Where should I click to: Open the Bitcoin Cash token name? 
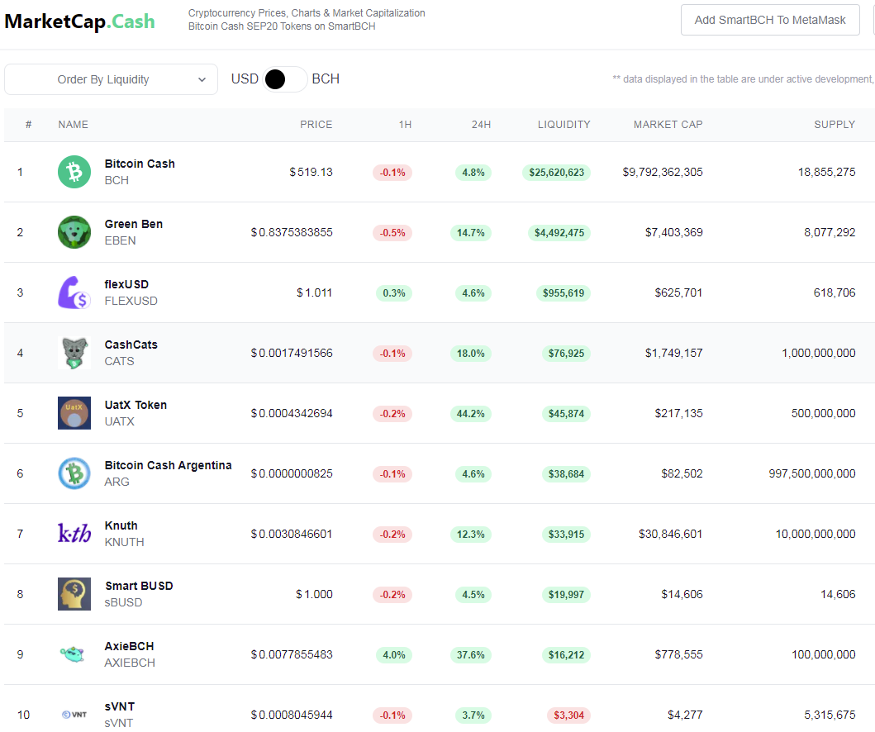140,164
